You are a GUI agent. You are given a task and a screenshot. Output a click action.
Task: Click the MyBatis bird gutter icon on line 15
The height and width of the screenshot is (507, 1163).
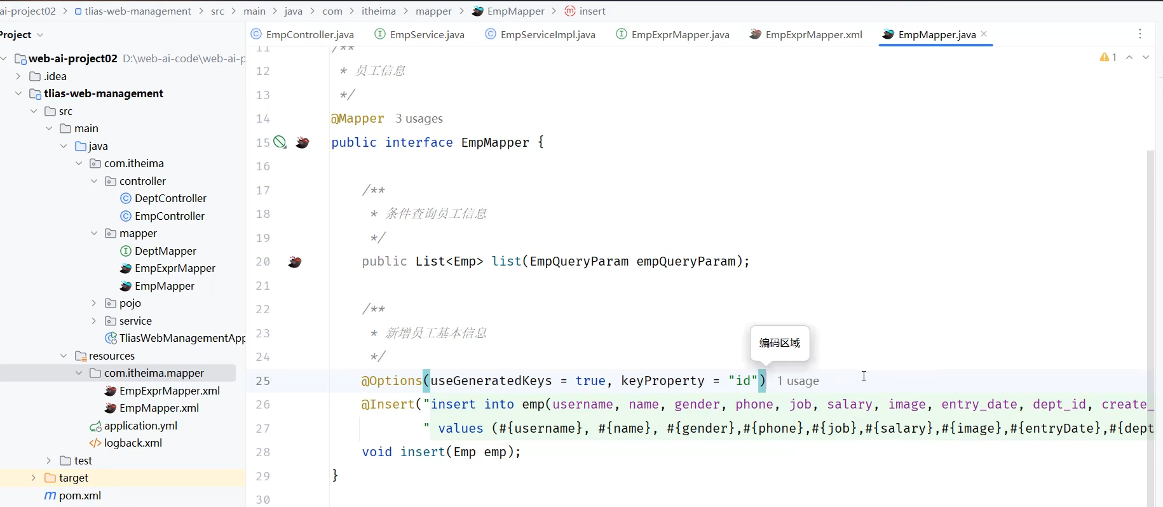pyautogui.click(x=303, y=142)
